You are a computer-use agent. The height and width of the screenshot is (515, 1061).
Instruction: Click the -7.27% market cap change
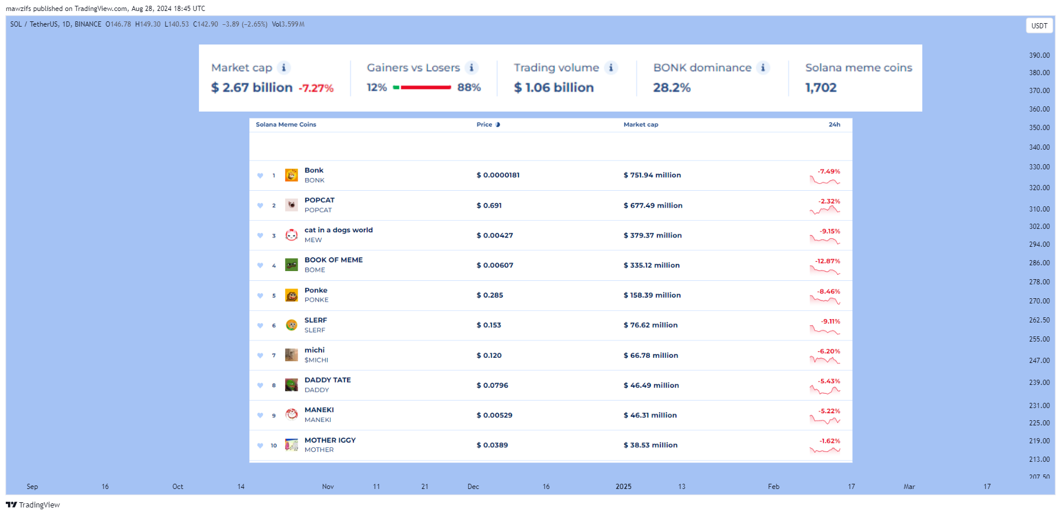[316, 88]
